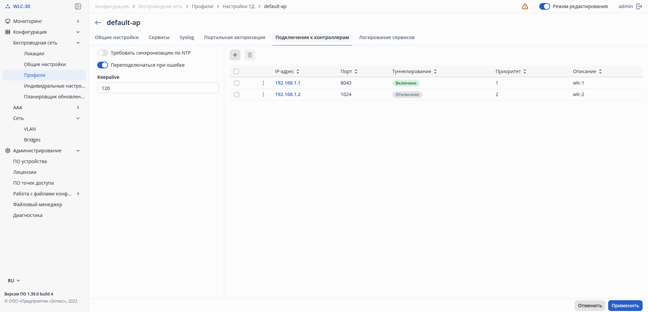The image size is (648, 312).
Task: Click the Включено status badge
Action: pos(406,83)
